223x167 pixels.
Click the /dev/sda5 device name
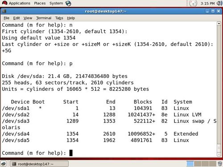click(x=16, y=140)
